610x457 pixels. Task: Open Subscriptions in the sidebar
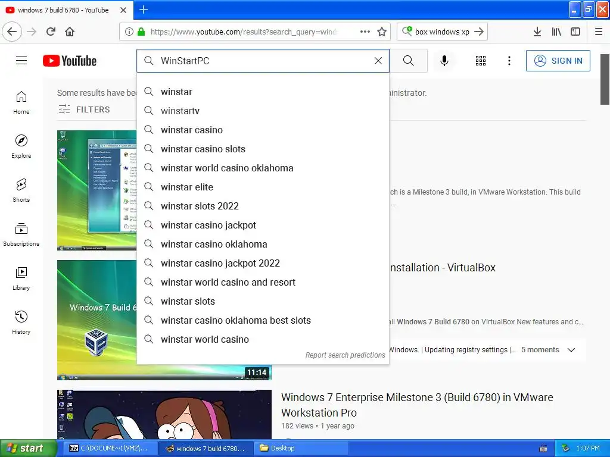pyautogui.click(x=21, y=234)
